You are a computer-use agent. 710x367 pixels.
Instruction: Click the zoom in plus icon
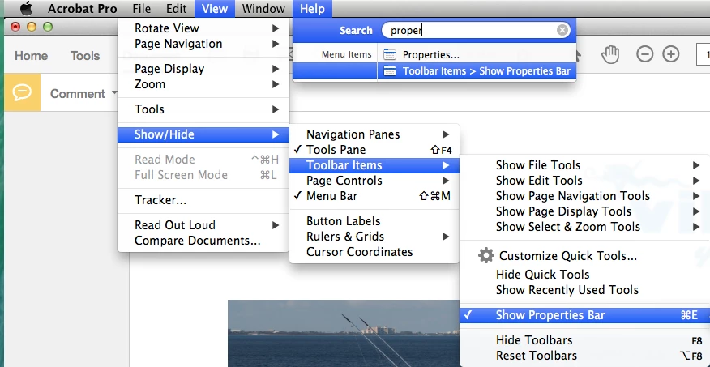coord(670,55)
